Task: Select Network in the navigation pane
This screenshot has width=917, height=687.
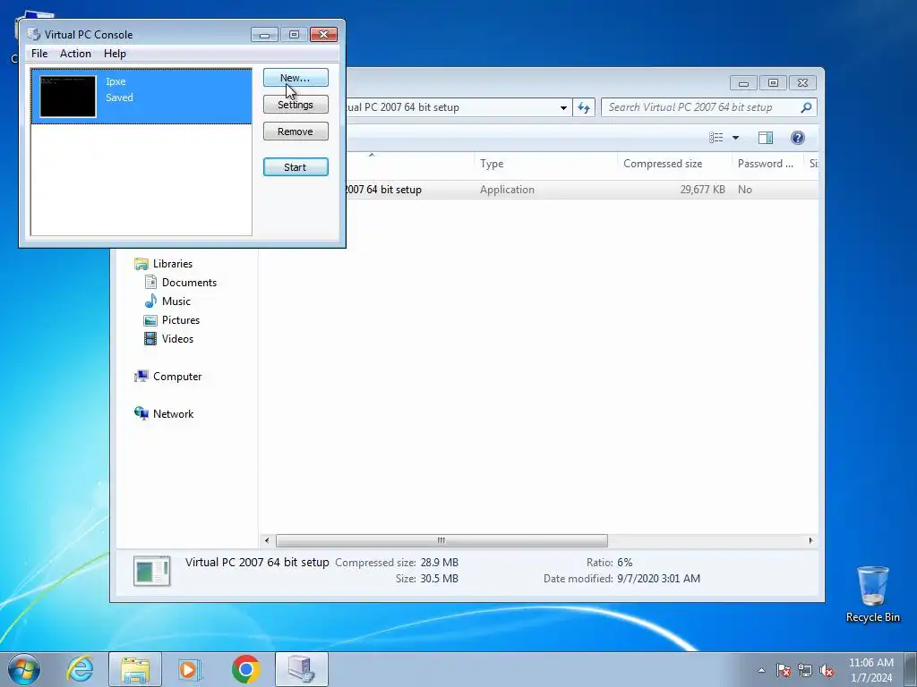Action: point(173,413)
